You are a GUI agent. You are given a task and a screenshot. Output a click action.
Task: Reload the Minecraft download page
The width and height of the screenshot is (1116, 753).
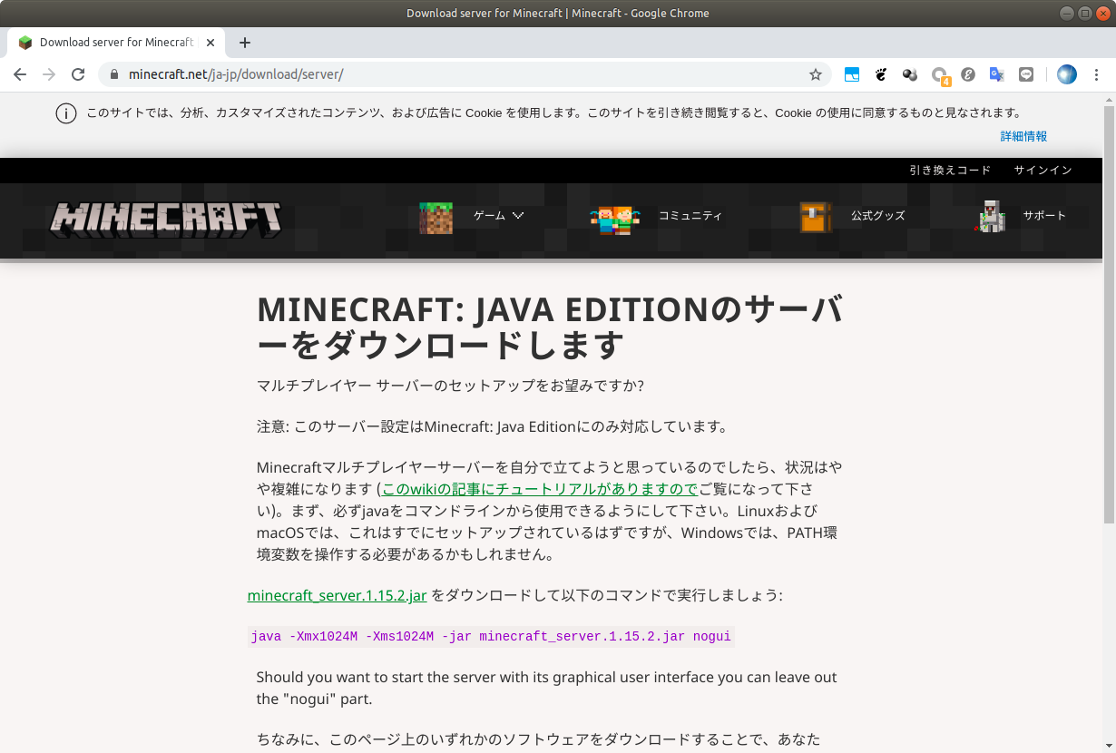78,74
